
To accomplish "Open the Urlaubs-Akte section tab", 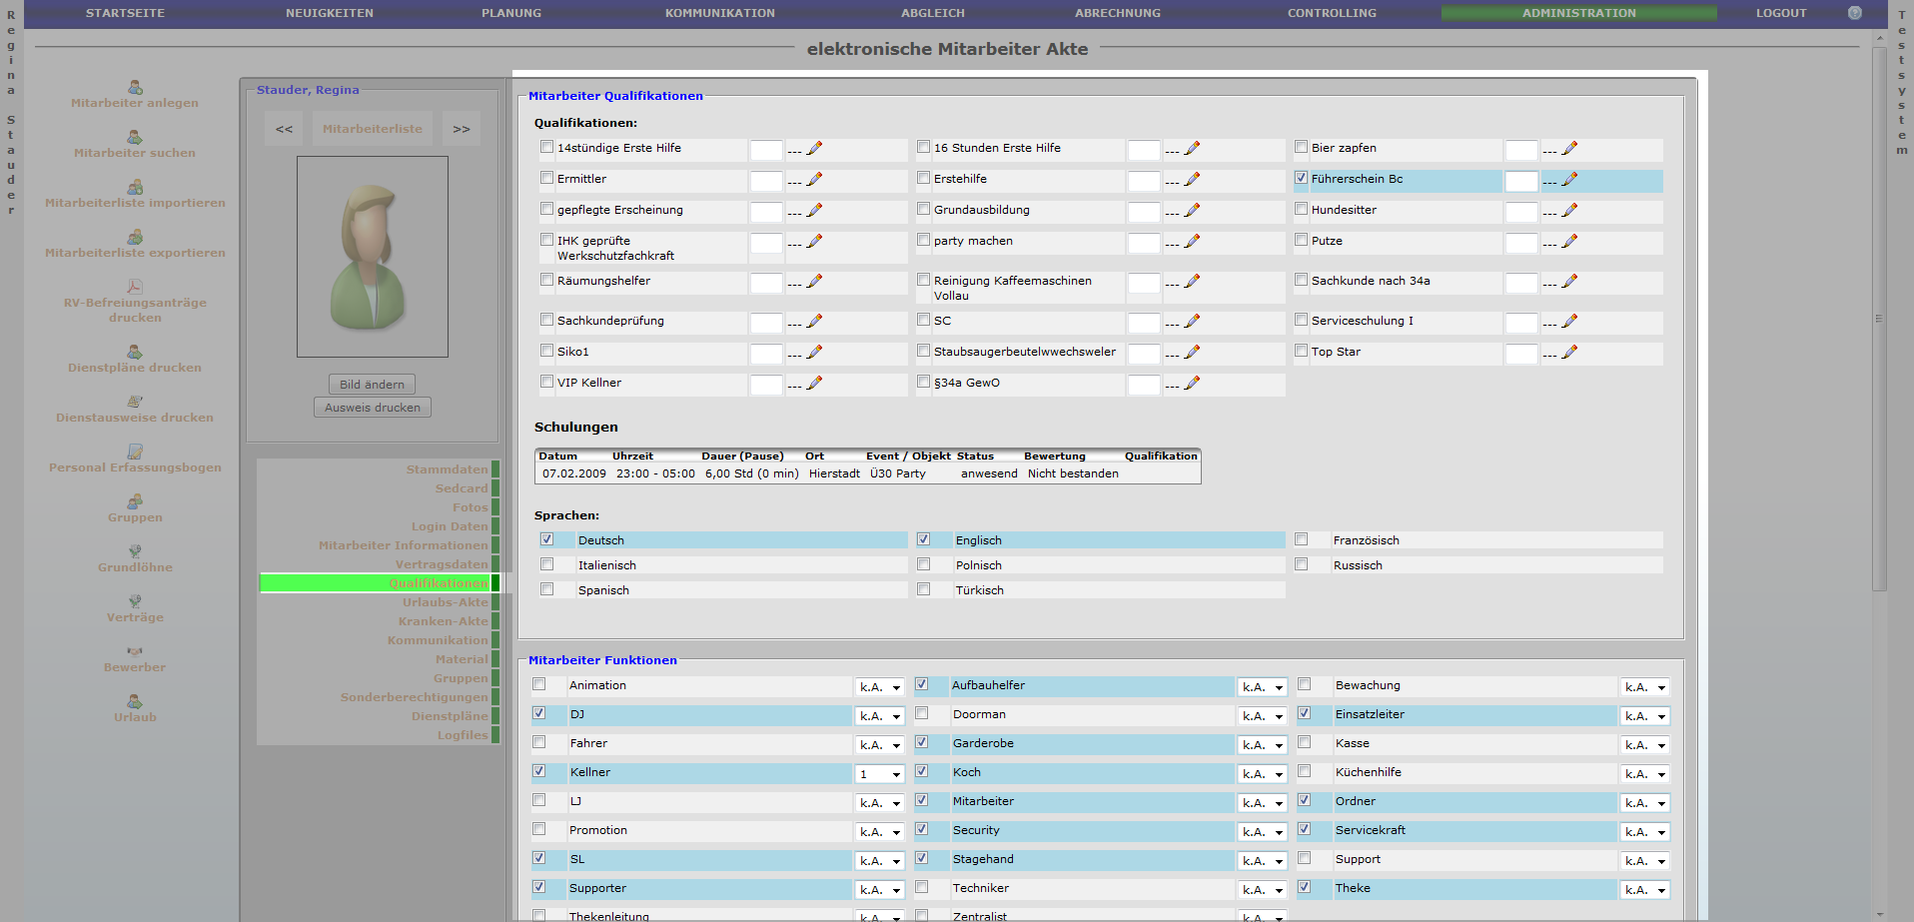I will click(x=379, y=602).
